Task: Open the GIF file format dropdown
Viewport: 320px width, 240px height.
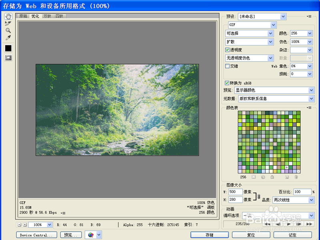Action: tap(252, 25)
